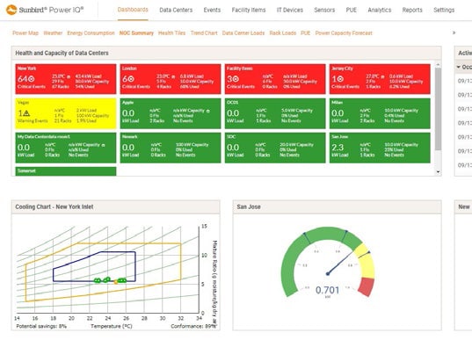Click Jersey City critical events target icon

[340, 79]
